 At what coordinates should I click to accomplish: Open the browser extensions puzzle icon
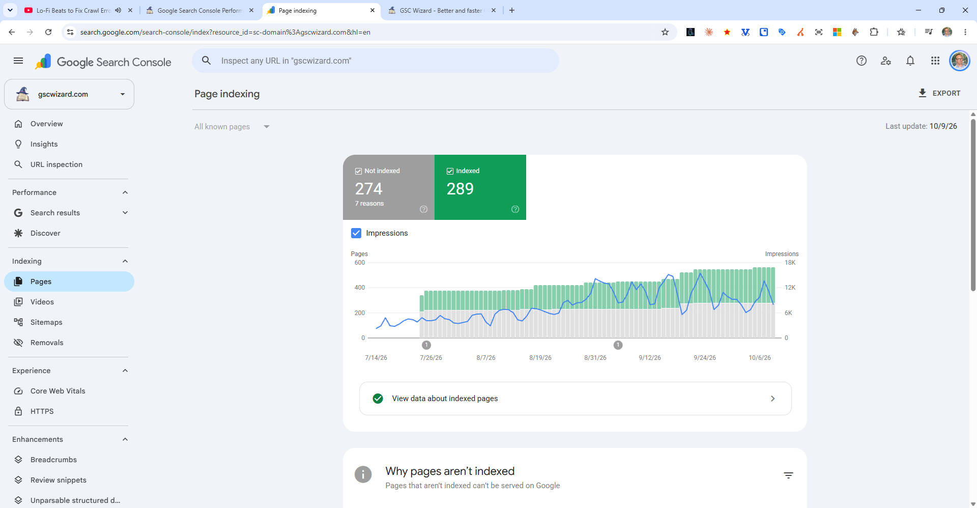click(874, 32)
